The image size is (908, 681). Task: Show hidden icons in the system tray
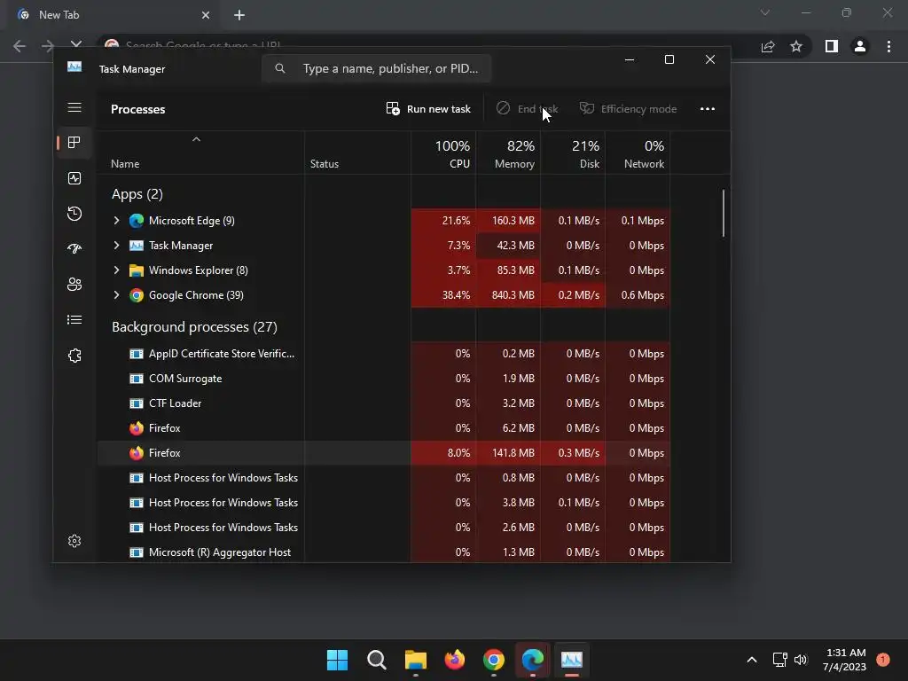tap(752, 660)
